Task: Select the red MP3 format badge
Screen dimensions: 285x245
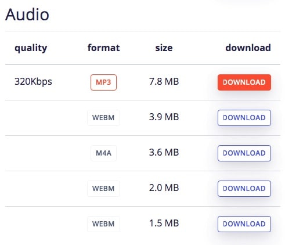Action: click(x=103, y=82)
